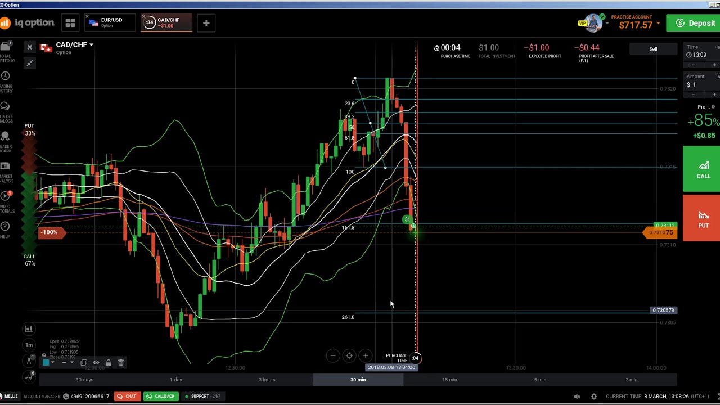Image resolution: width=720 pixels, height=405 pixels.
Task: Open settings gear in the footer
Action: 594,397
